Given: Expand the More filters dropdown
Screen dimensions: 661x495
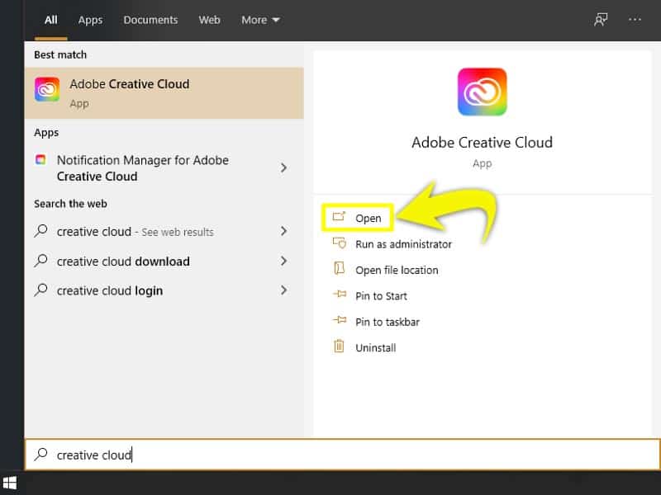Looking at the screenshot, I should pyautogui.click(x=260, y=20).
